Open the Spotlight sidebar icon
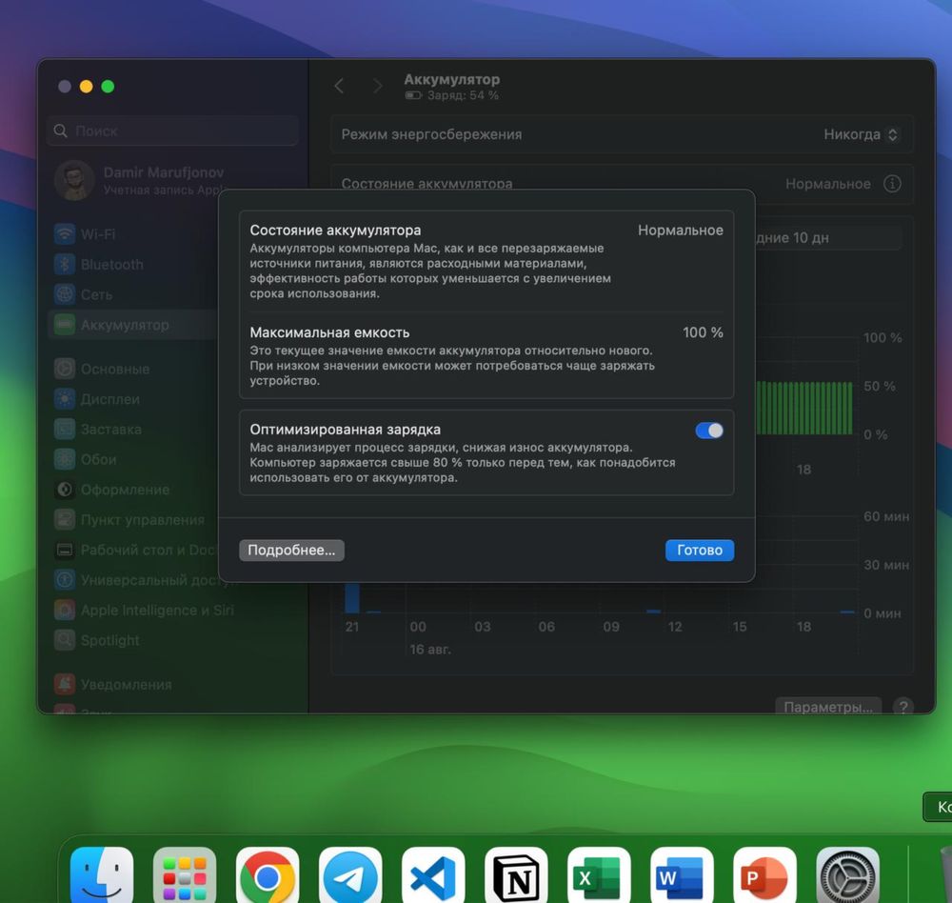The image size is (952, 903). (x=65, y=640)
